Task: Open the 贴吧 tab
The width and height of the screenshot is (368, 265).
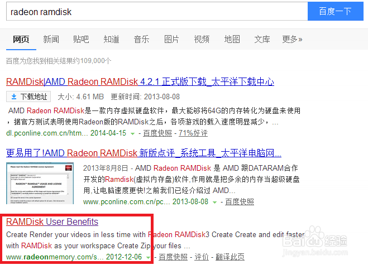Action: 81,39
